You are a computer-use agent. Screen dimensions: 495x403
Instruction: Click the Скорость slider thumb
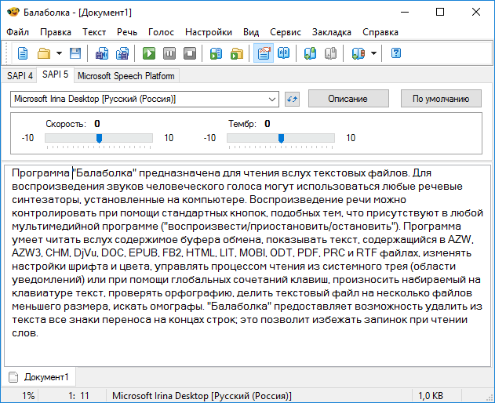pos(99,139)
